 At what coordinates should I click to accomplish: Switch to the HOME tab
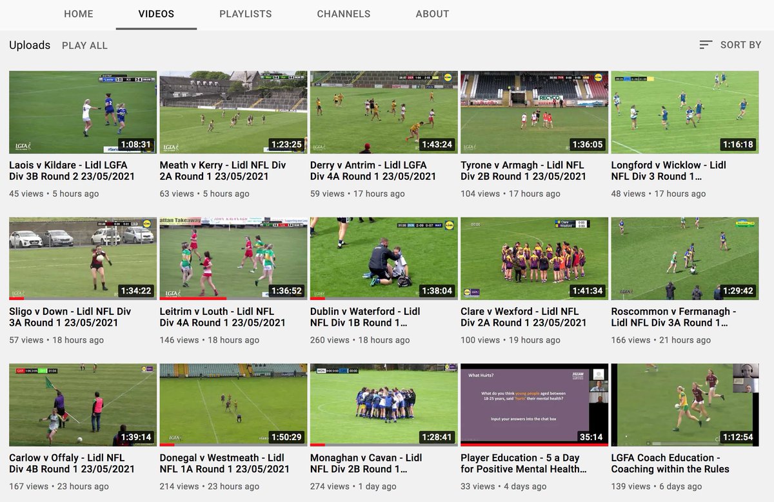(79, 14)
